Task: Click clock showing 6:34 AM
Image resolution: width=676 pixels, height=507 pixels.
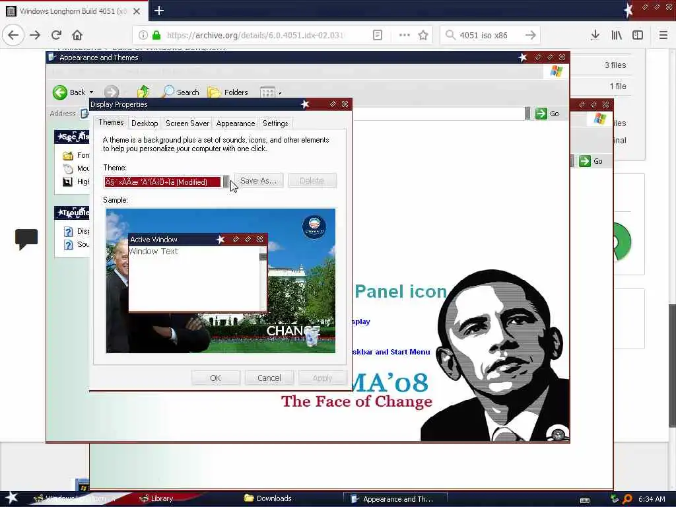Action: 652,499
